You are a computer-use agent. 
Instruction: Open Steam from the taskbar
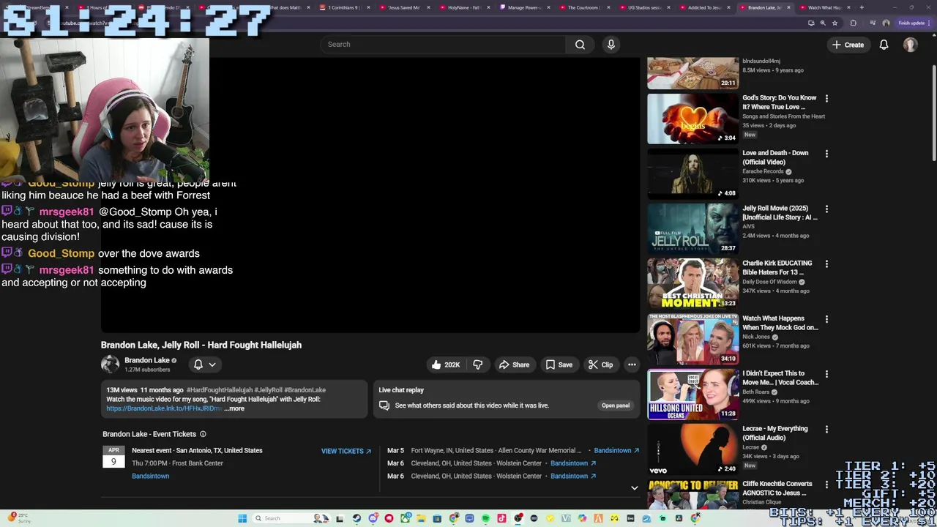pyautogui.click(x=356, y=518)
